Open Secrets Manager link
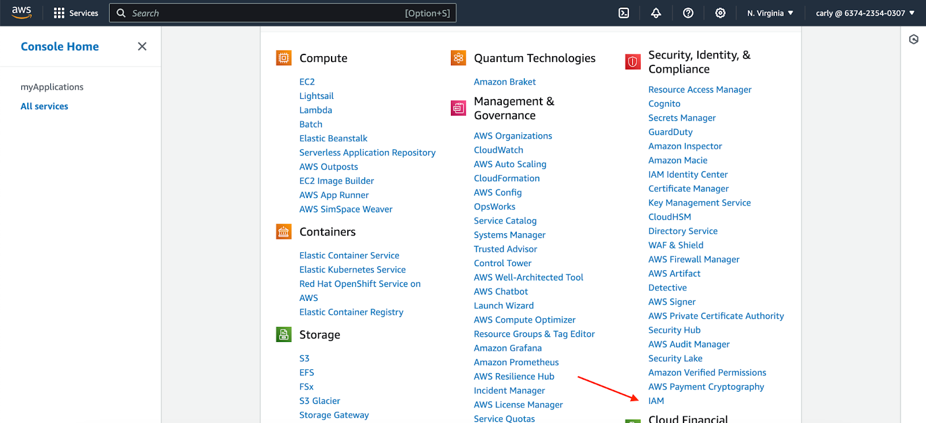 [682, 118]
